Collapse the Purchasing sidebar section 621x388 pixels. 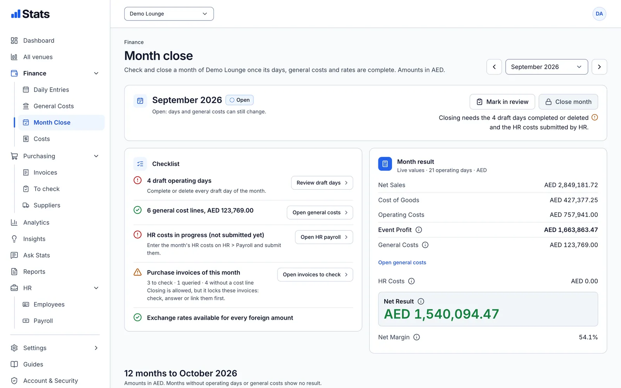[x=96, y=156]
